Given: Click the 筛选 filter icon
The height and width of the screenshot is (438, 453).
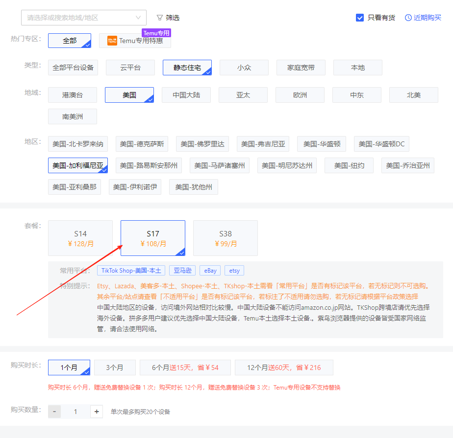Looking at the screenshot, I should coord(159,18).
